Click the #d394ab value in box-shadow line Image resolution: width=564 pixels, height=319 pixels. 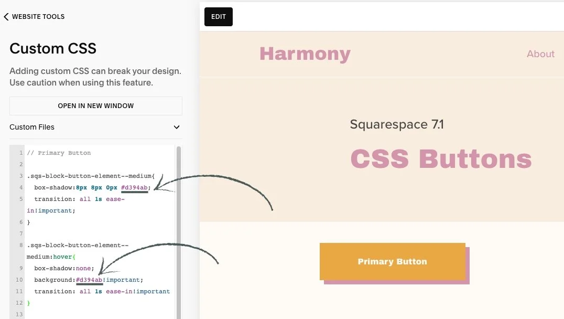pyautogui.click(x=134, y=188)
